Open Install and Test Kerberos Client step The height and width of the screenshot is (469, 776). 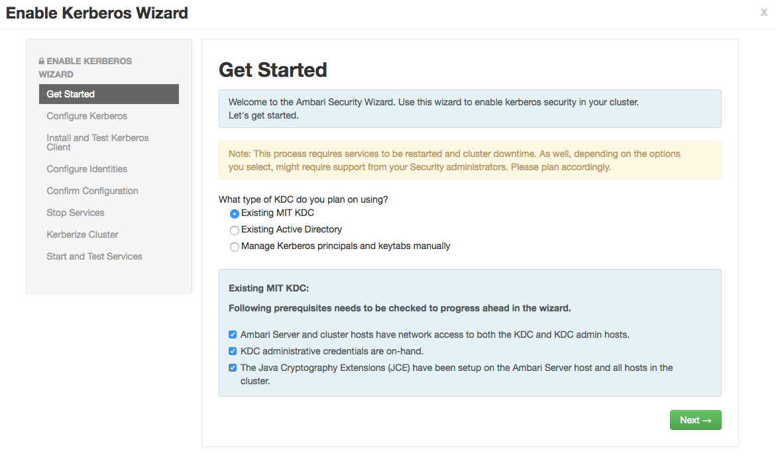click(x=97, y=142)
